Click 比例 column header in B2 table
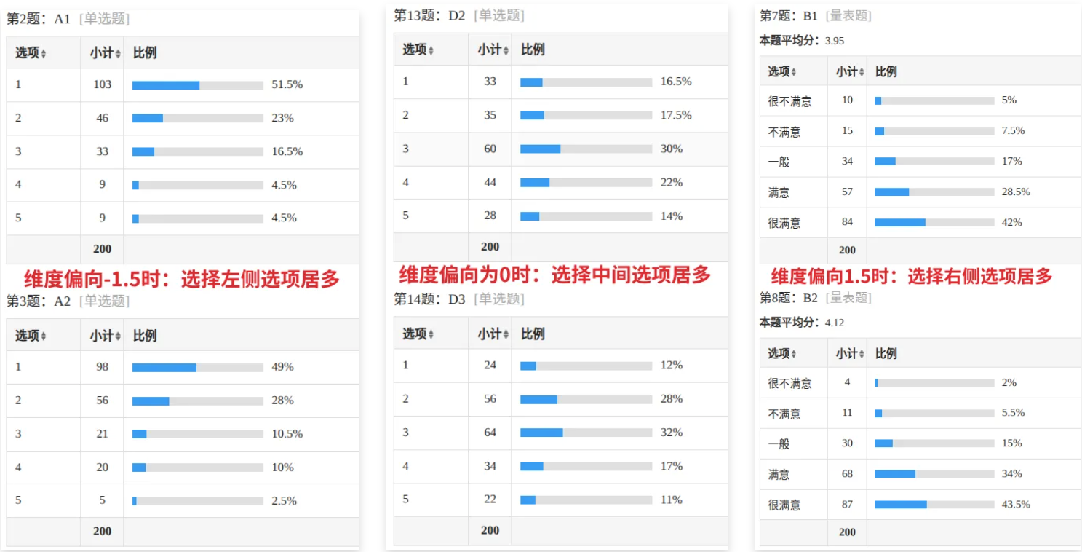 (x=886, y=354)
